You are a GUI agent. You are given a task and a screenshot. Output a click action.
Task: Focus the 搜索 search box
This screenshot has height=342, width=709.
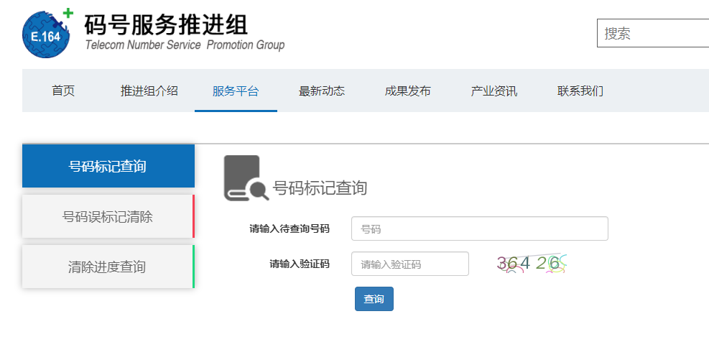point(653,33)
